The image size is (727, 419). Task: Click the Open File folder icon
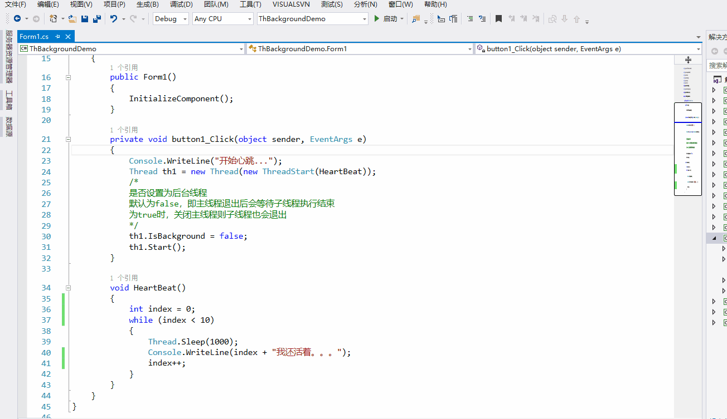[x=72, y=19]
